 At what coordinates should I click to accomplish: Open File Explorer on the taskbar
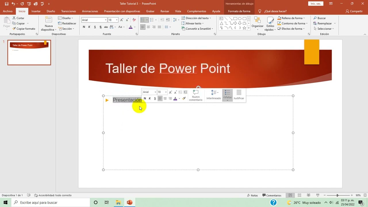point(118,202)
